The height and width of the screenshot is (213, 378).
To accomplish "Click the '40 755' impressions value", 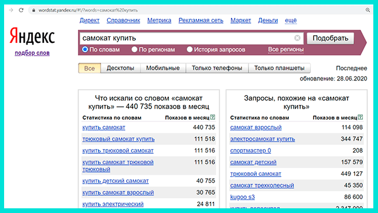I will pos(206,181).
